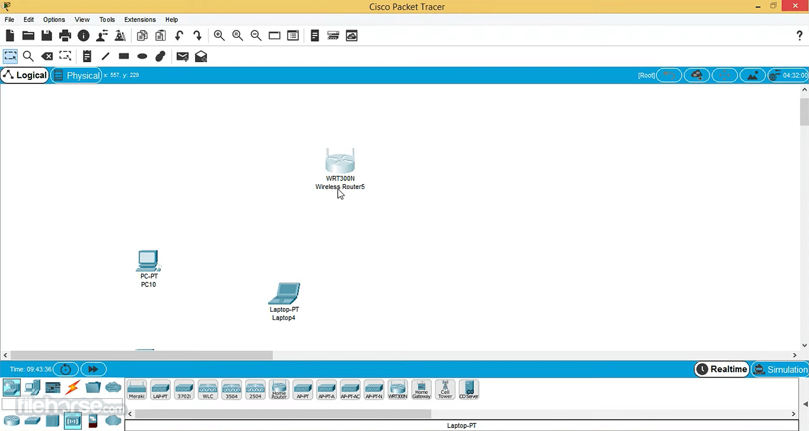Add a complex PDU open envelope

click(x=201, y=56)
